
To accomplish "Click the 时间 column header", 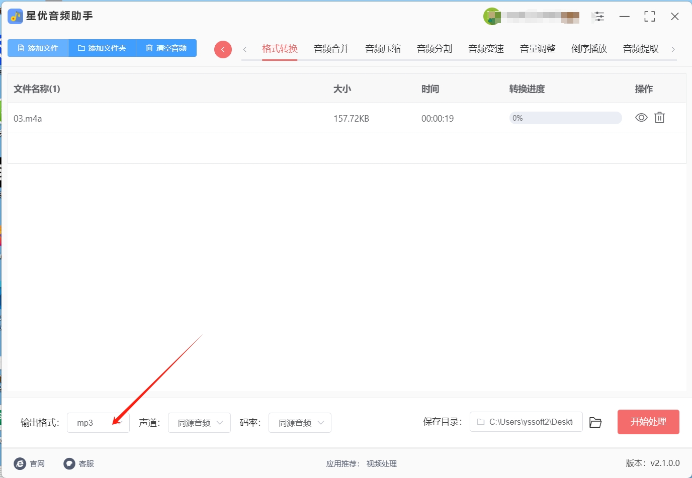I will coord(430,89).
